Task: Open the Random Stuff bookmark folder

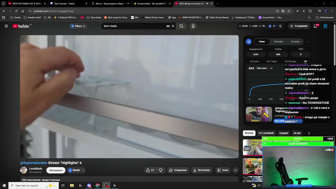Action: pyautogui.click(x=32, y=18)
